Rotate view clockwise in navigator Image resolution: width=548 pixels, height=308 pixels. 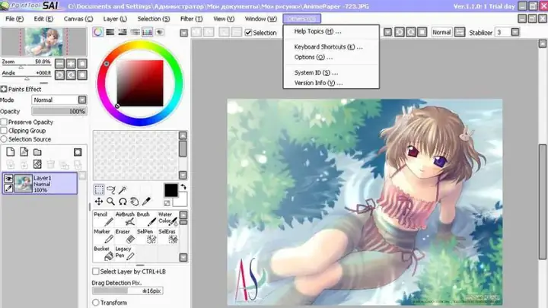[x=71, y=75]
